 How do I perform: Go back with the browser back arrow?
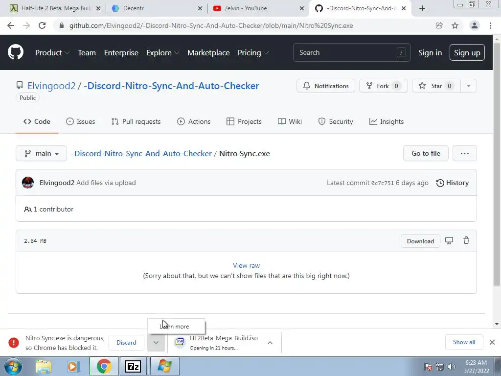click(x=11, y=25)
